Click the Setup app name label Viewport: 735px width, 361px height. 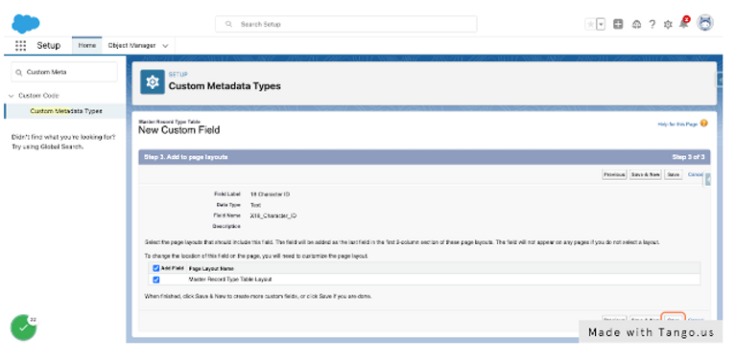(49, 45)
